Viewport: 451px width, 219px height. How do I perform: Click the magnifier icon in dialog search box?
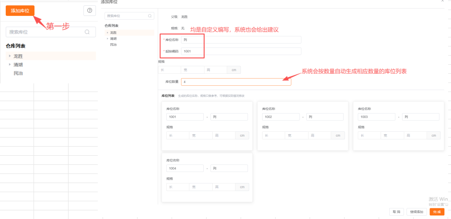point(150,16)
